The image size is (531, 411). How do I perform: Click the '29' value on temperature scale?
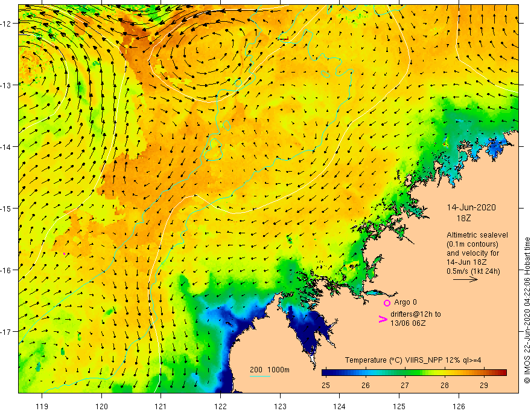[x=484, y=385]
